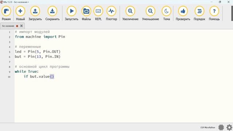Show the Плоттер (Plotter) panel
The height and width of the screenshot is (131, 233).
click(x=111, y=13)
